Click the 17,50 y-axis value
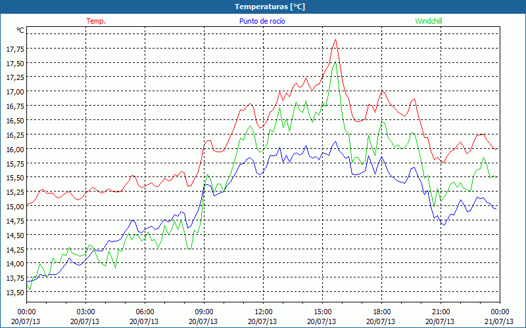526x328 pixels. 15,63
